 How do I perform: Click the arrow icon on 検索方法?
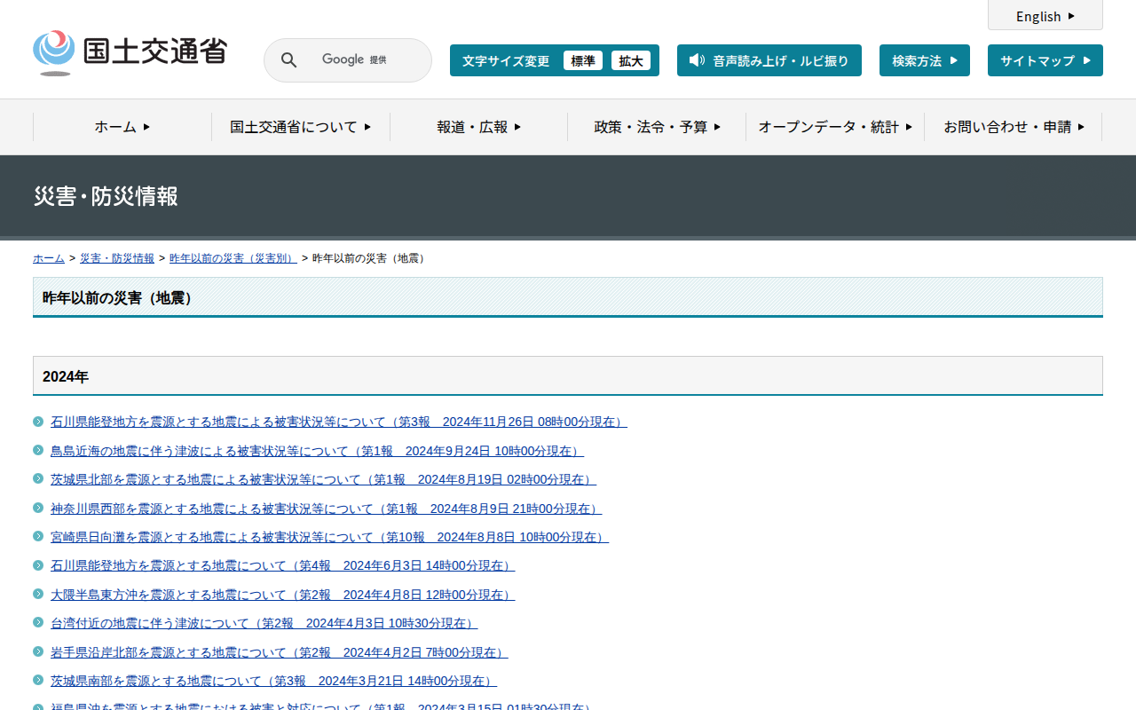pyautogui.click(x=954, y=60)
